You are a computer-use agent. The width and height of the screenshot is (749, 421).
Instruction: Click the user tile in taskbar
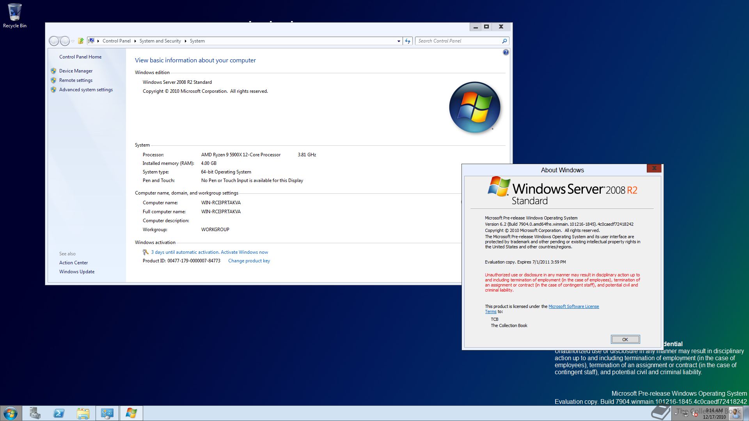pos(735,413)
